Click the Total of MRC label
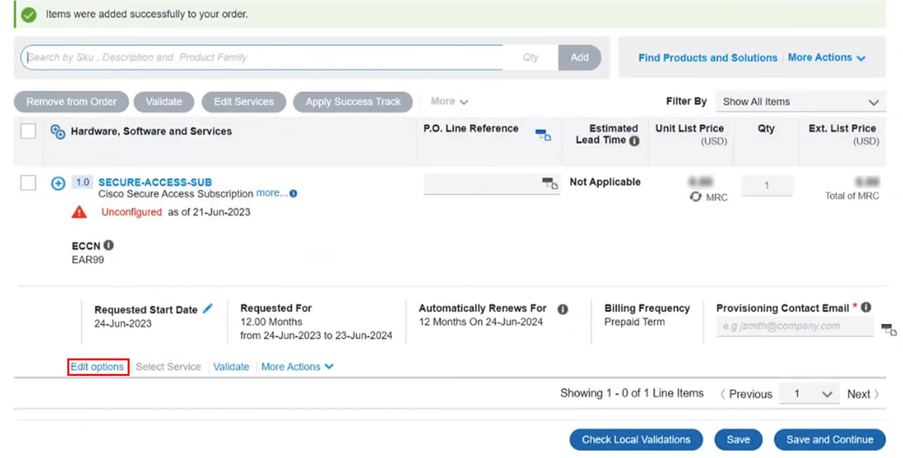Screen dimensions: 903x458 click(852, 196)
